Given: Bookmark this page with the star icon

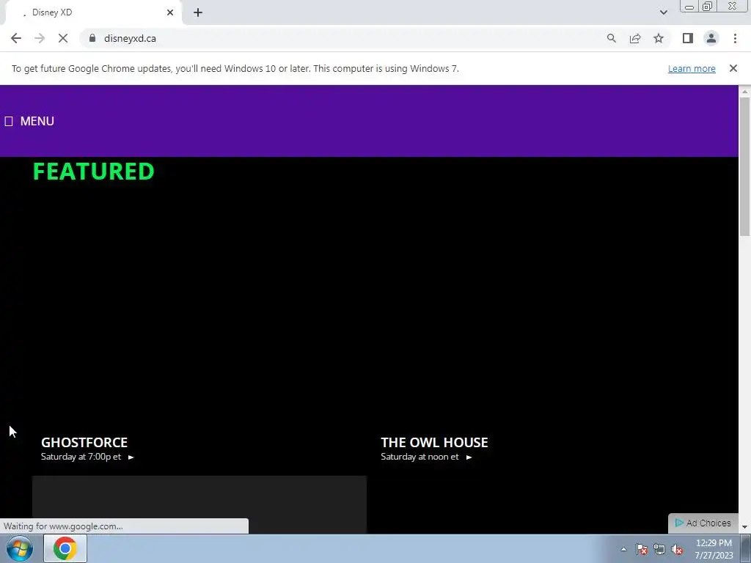Looking at the screenshot, I should click(x=659, y=38).
